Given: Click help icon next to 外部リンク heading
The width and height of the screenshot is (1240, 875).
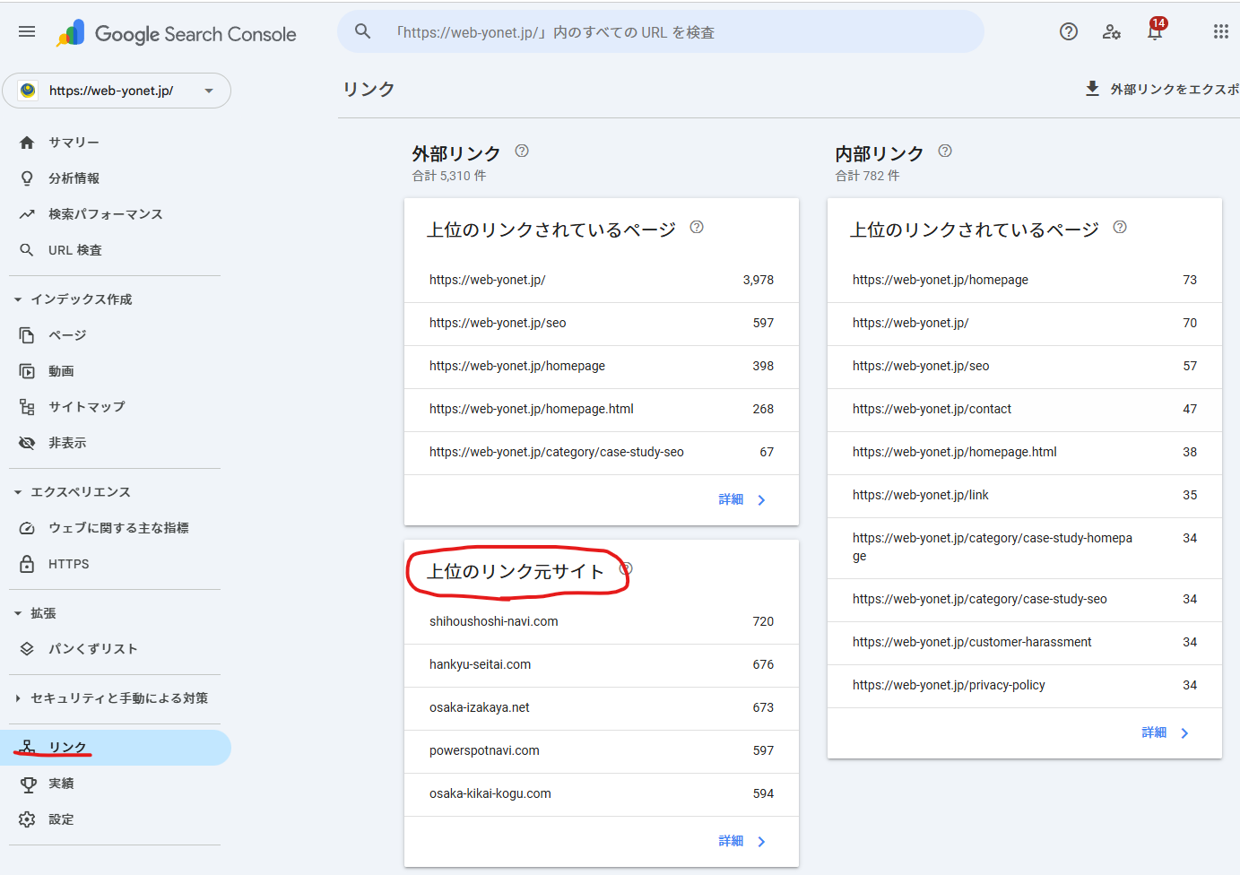Looking at the screenshot, I should (x=522, y=152).
